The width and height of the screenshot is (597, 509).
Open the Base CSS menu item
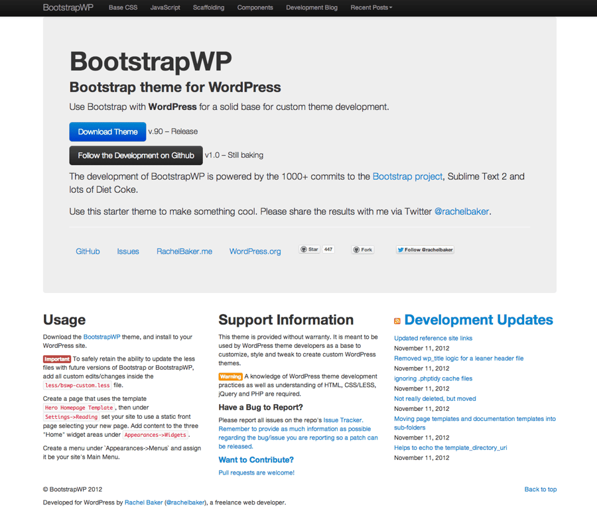pyautogui.click(x=123, y=7)
